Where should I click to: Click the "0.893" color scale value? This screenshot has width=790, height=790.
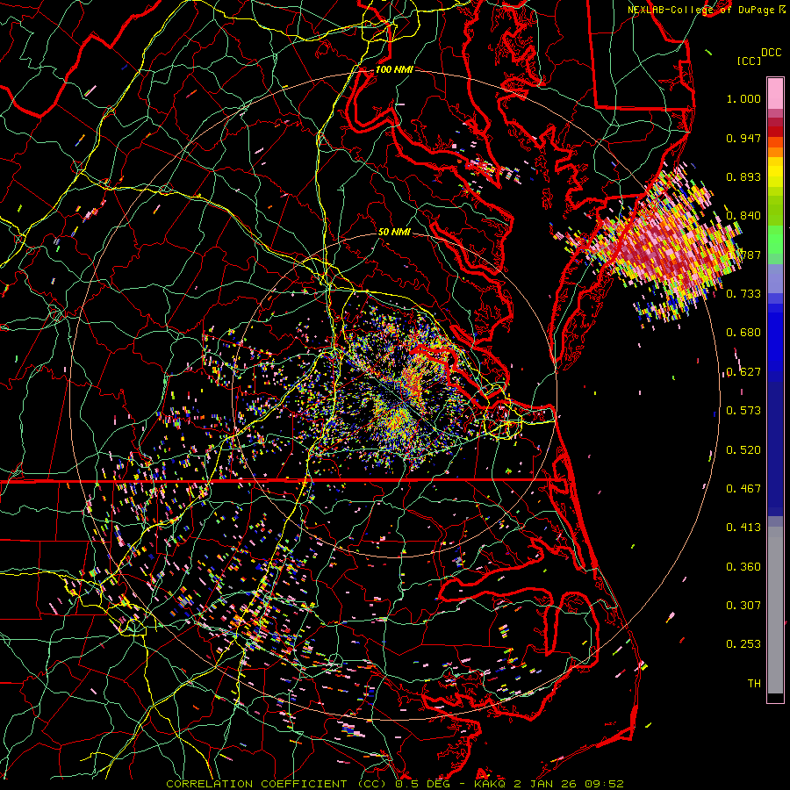[x=743, y=176]
